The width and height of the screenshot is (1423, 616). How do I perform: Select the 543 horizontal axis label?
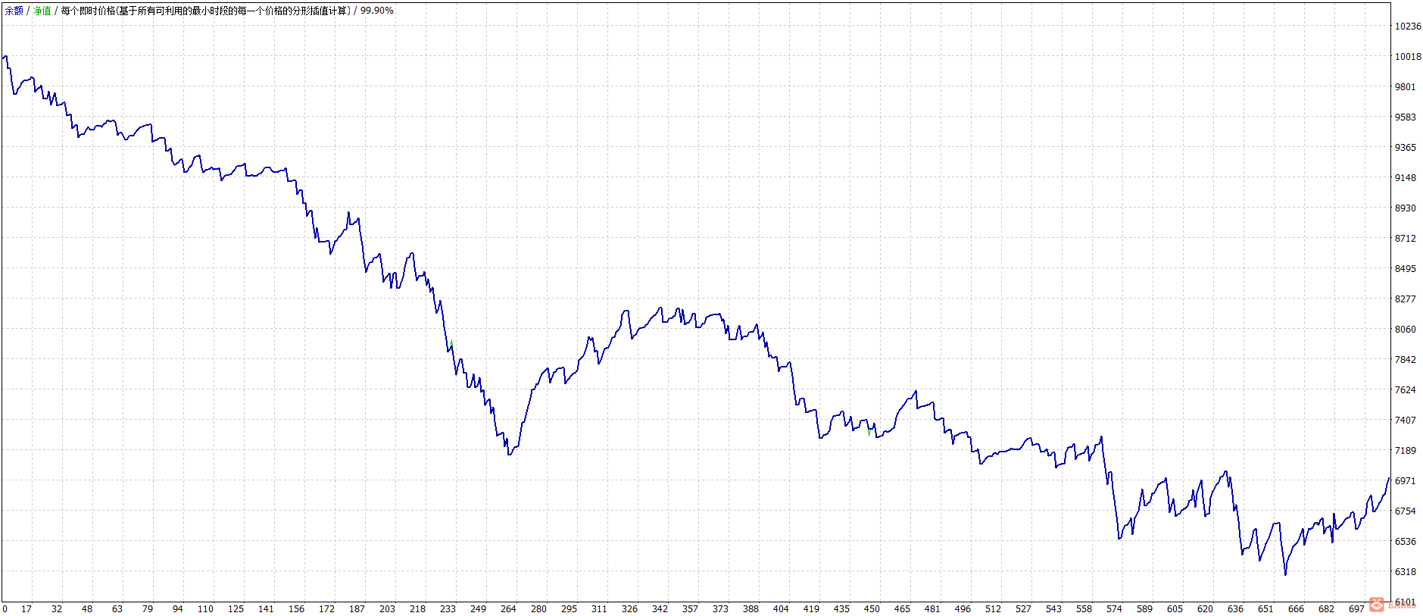pos(1053,609)
